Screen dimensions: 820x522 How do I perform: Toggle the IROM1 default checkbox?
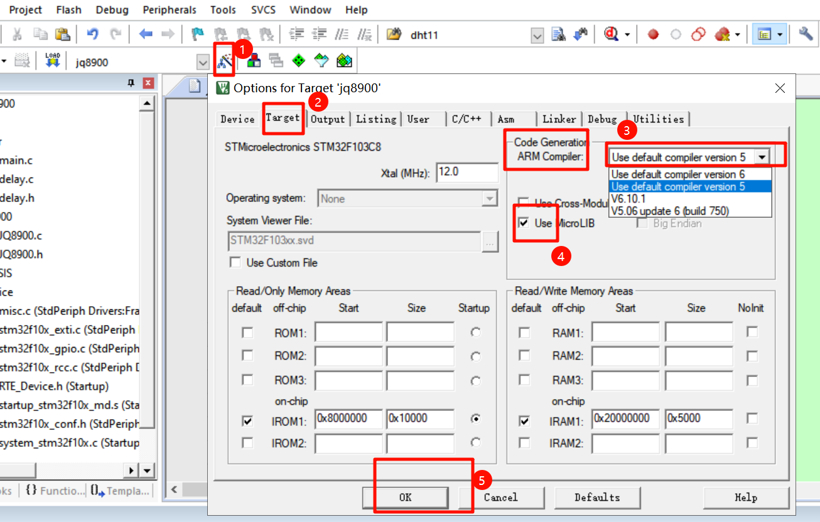pos(247,421)
